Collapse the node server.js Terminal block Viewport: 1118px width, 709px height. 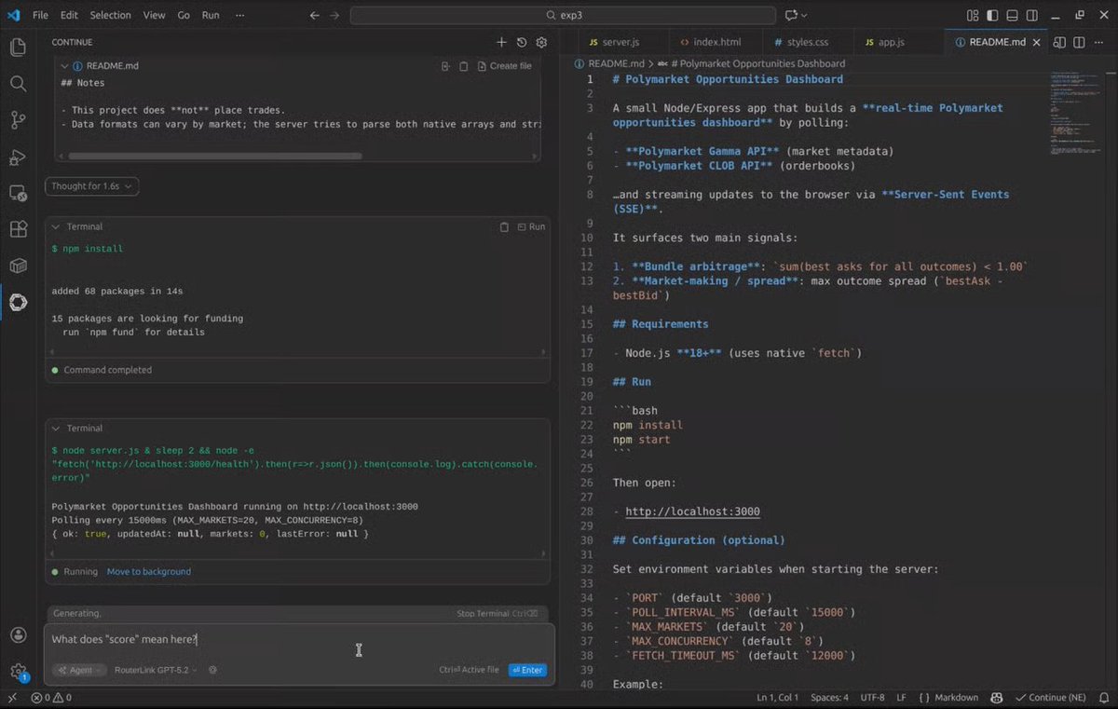[56, 429]
